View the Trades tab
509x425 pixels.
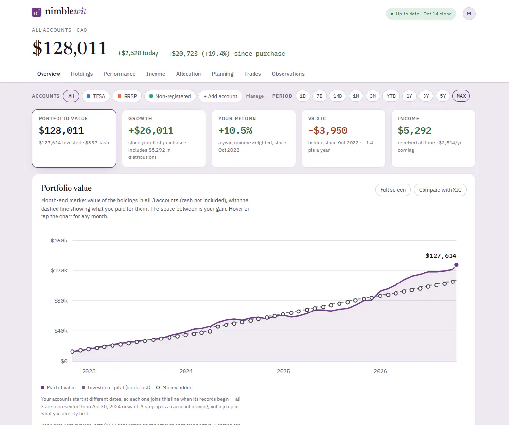pos(253,74)
